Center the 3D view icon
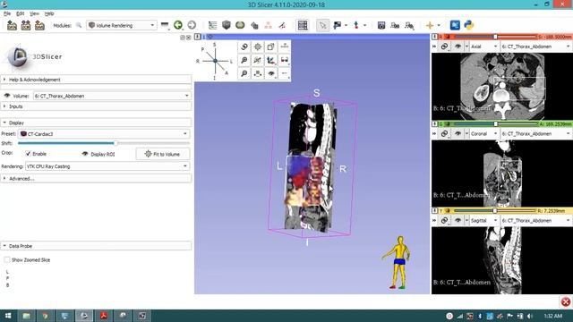This screenshot has height=322, width=573. tap(258, 47)
